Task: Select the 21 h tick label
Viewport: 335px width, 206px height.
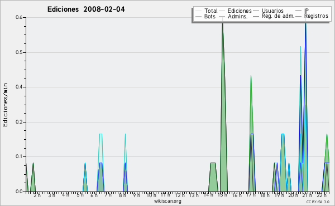Action: [x=308, y=195]
